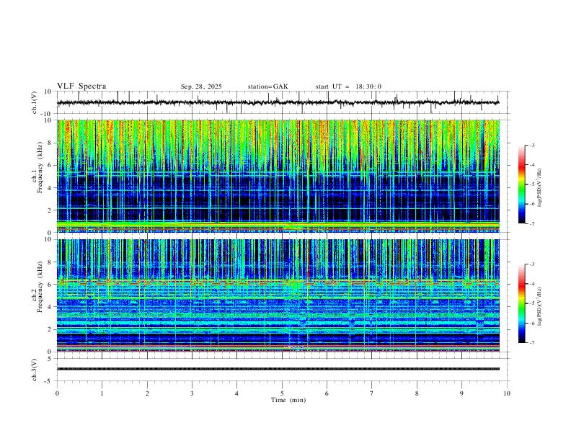Select upper "log(PSD)(V²/Hz)" colorbar label
The height and width of the screenshot is (441, 571).
pyautogui.click(x=540, y=188)
